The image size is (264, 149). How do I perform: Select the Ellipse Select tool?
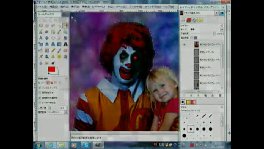pyautogui.click(x=47, y=25)
